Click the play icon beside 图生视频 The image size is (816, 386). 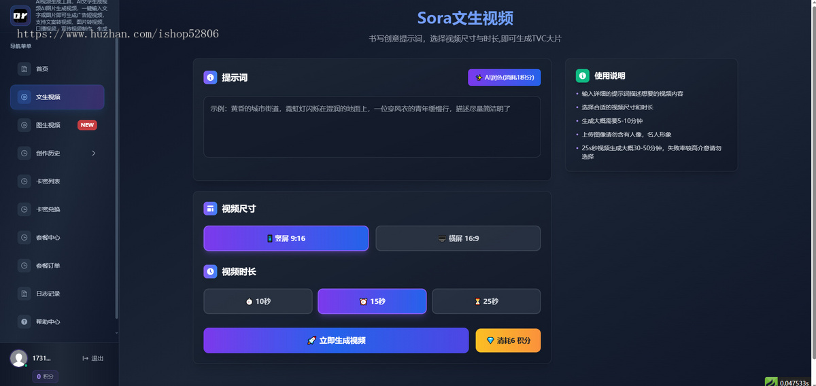click(24, 125)
